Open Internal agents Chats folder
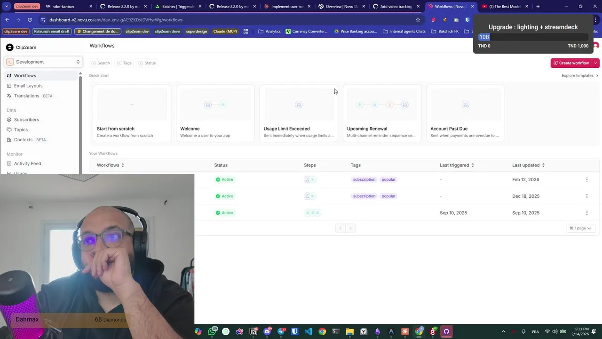The height and width of the screenshot is (339, 602). pos(404,32)
